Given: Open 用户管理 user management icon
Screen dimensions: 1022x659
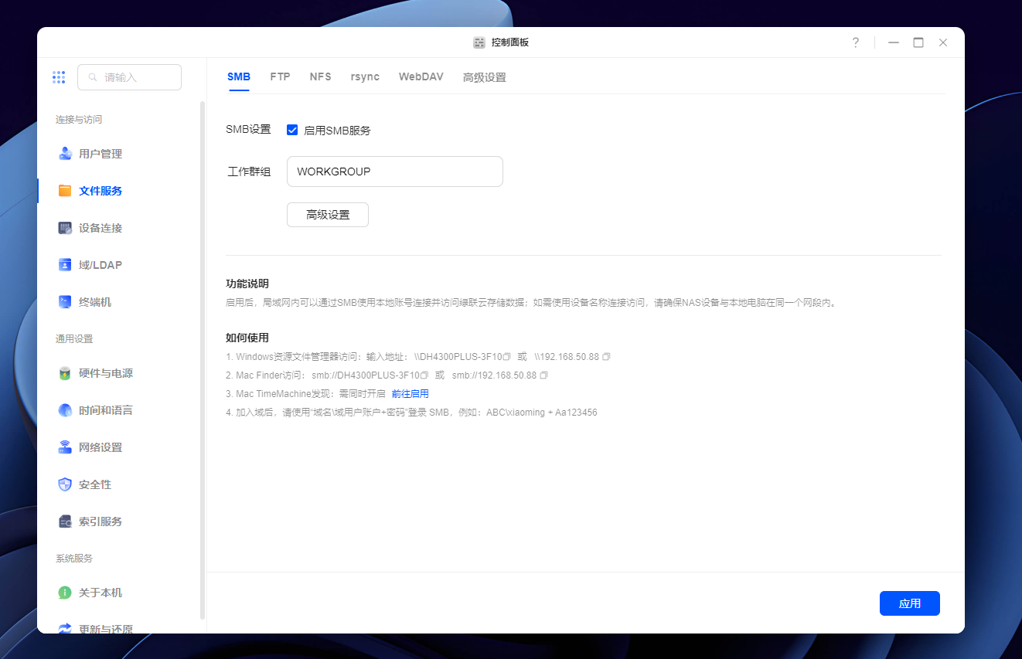Looking at the screenshot, I should [x=66, y=154].
